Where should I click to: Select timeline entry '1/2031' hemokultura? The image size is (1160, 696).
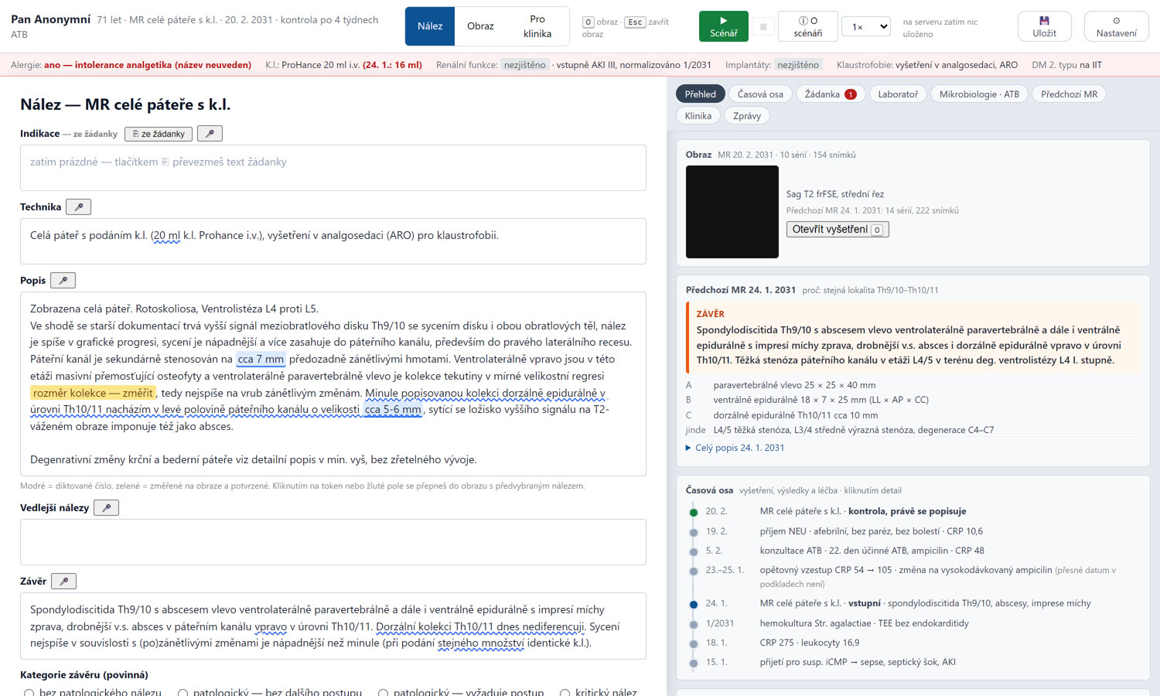point(913,623)
